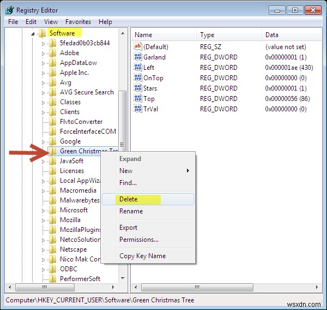Click the (Default) string value icon
The image size is (327, 310).
tap(138, 46)
